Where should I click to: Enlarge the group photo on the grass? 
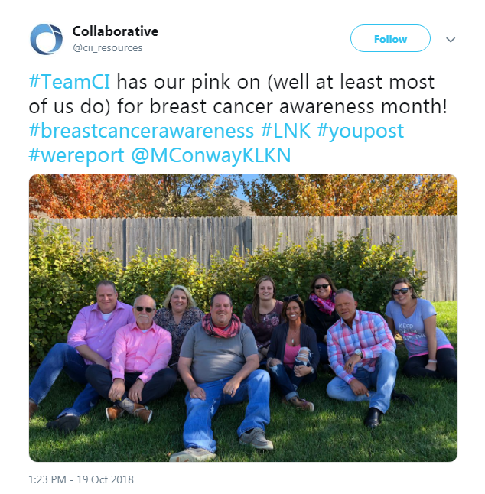coord(243,318)
